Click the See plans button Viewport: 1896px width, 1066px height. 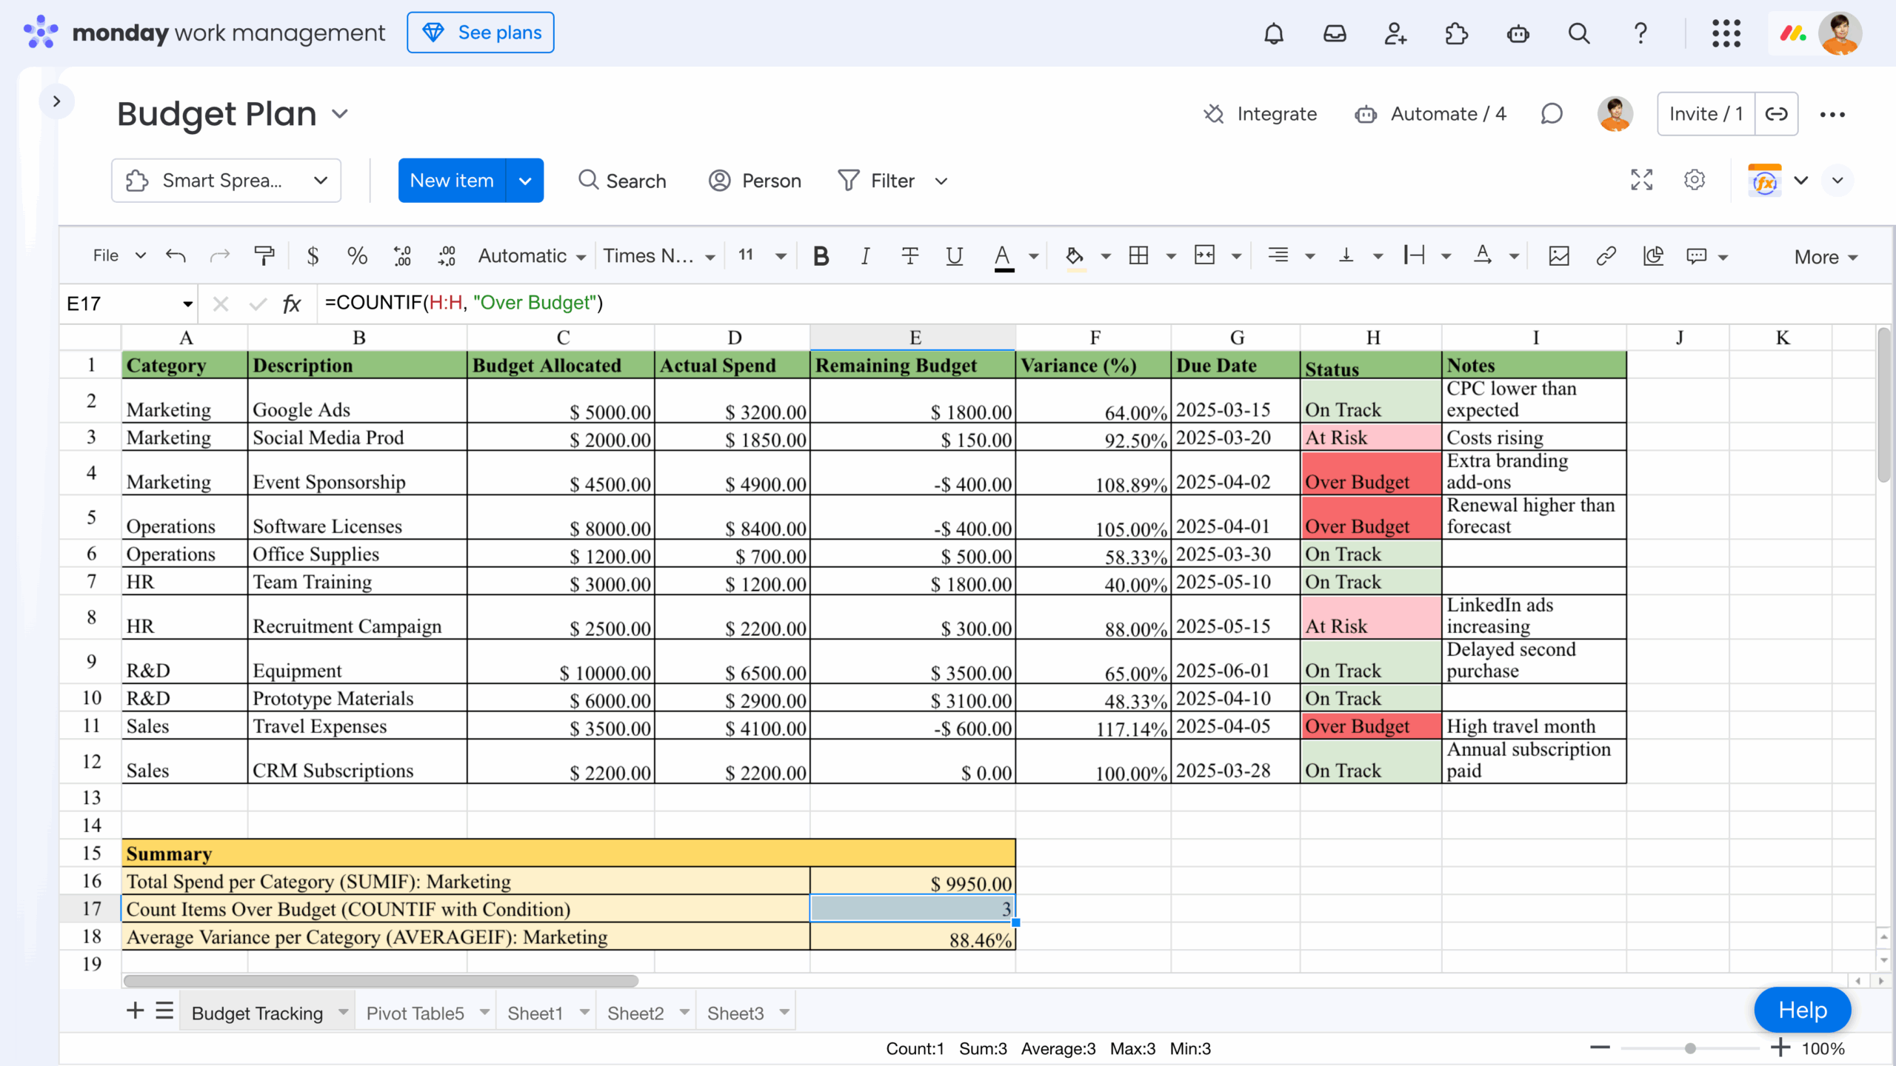(480, 32)
